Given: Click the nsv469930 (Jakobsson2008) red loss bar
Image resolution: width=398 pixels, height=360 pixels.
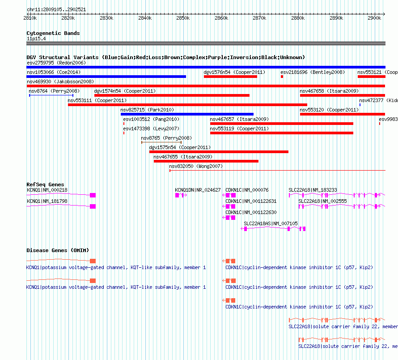Looking at the screenshot, I should (x=206, y=86).
